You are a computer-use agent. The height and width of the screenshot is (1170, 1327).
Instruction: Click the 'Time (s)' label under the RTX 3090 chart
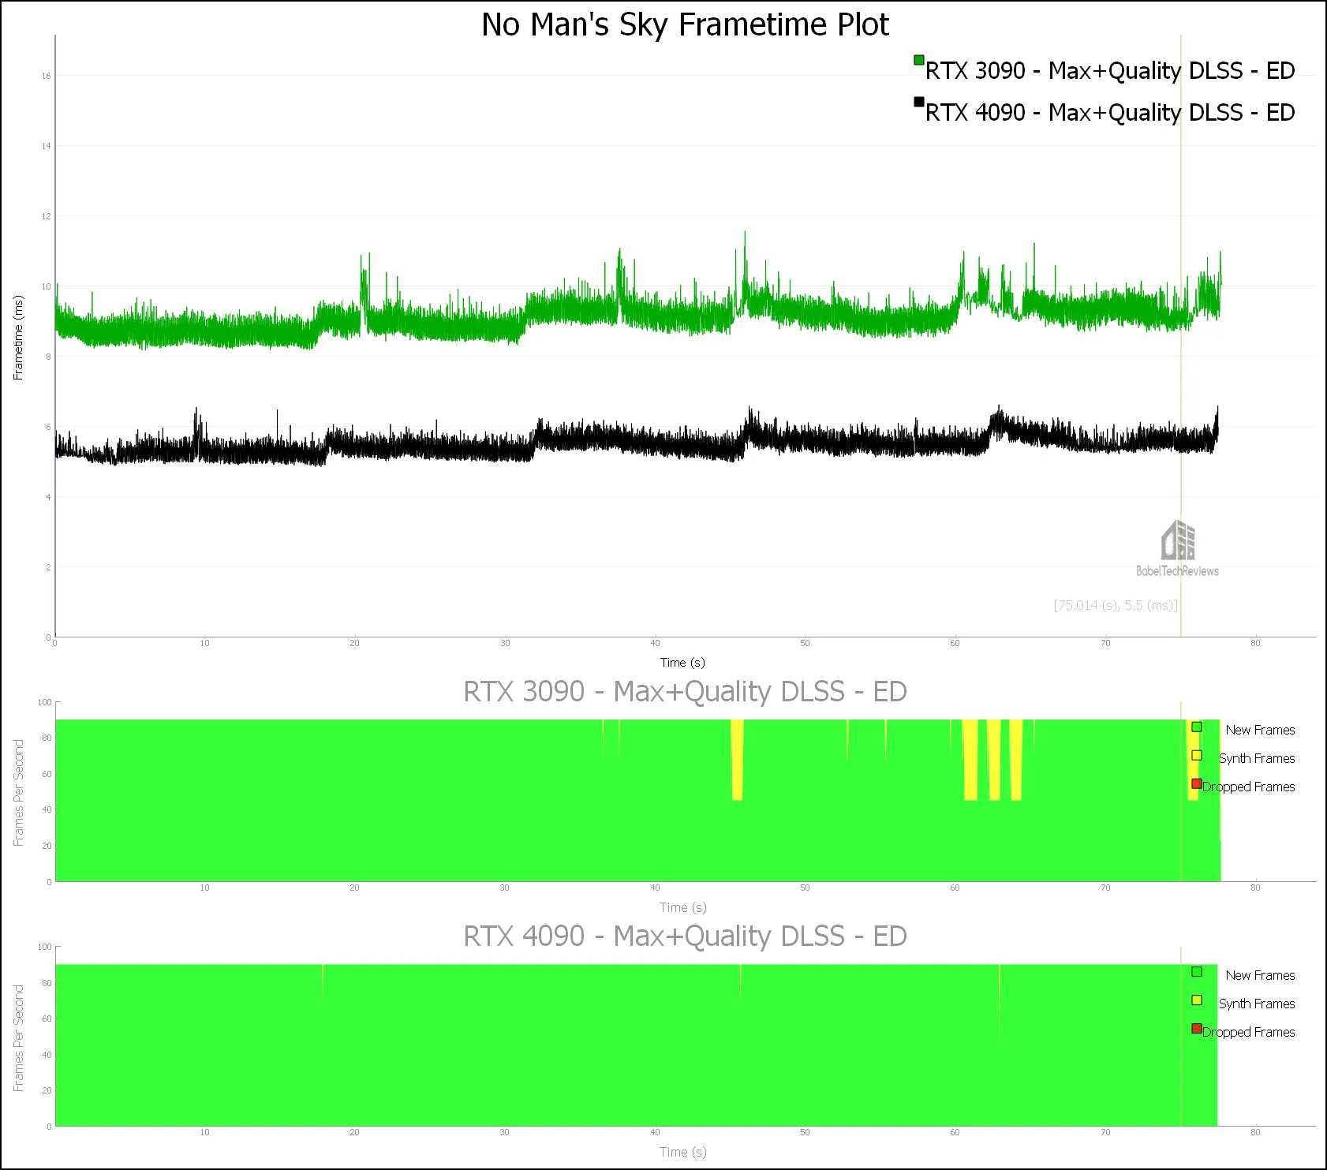(682, 907)
